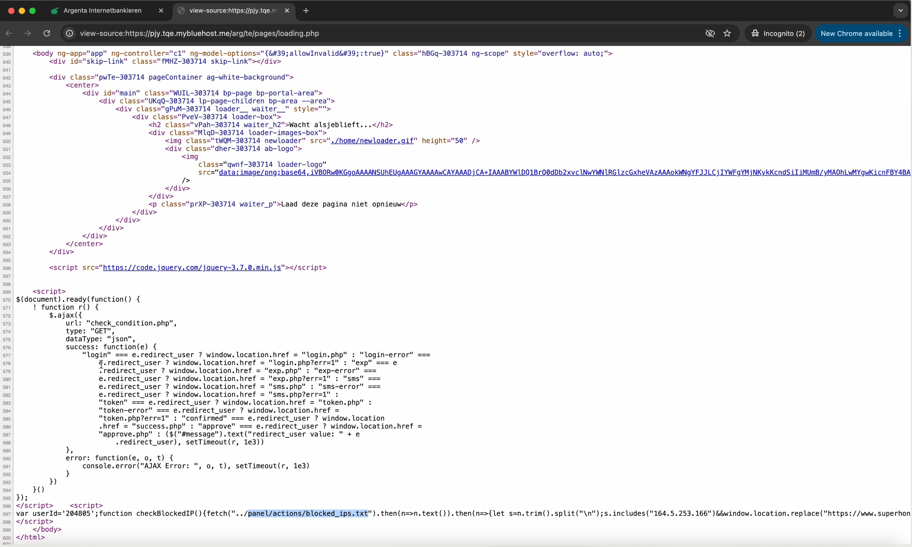
Task: Expand the tab search dropdown arrow
Action: pos(901,11)
